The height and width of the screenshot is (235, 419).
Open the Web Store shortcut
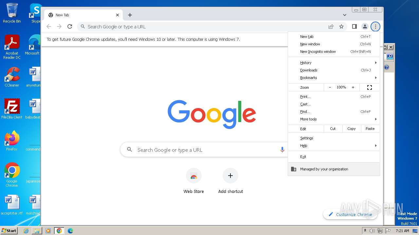click(193, 181)
